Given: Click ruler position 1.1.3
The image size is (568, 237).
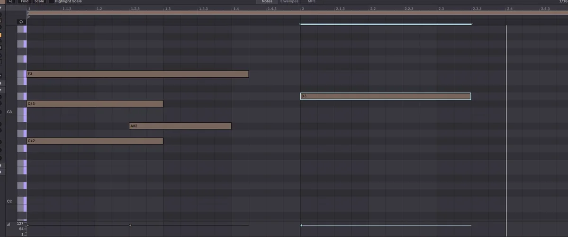Looking at the screenshot, I should [66, 9].
